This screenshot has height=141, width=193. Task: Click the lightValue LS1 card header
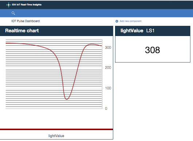[x=153, y=31]
